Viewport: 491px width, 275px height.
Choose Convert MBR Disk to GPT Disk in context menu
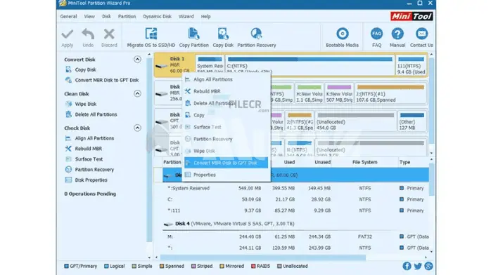(x=227, y=163)
